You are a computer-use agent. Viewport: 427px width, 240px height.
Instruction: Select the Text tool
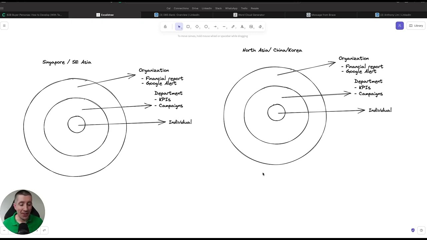click(x=242, y=27)
